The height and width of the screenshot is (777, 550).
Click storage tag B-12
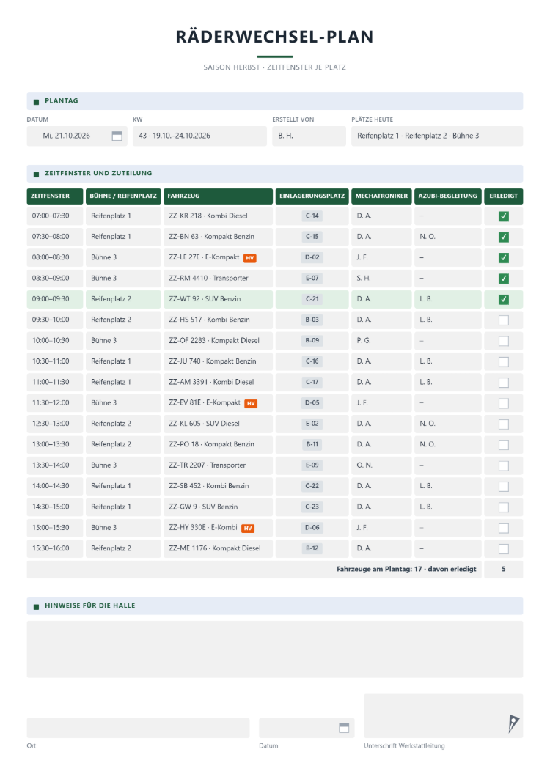tap(312, 549)
